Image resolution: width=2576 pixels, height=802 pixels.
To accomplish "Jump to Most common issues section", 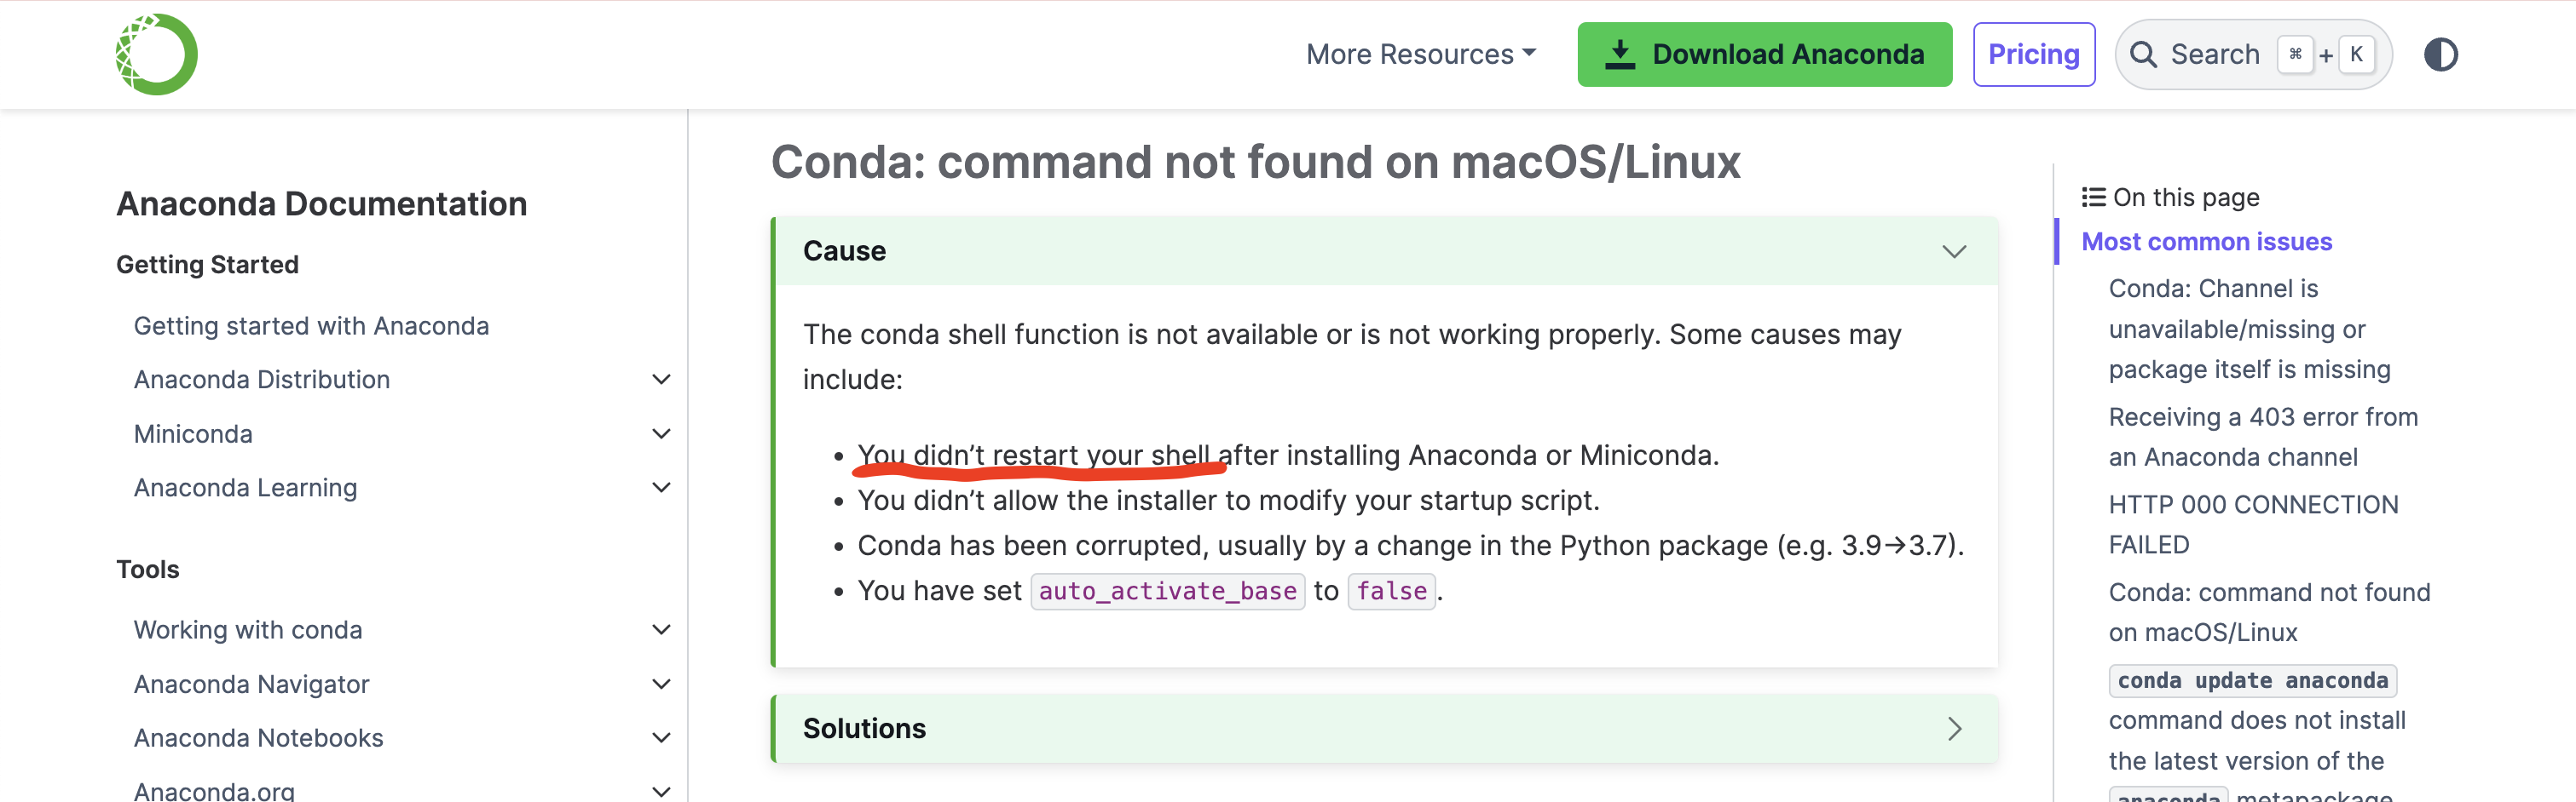I will (2206, 242).
